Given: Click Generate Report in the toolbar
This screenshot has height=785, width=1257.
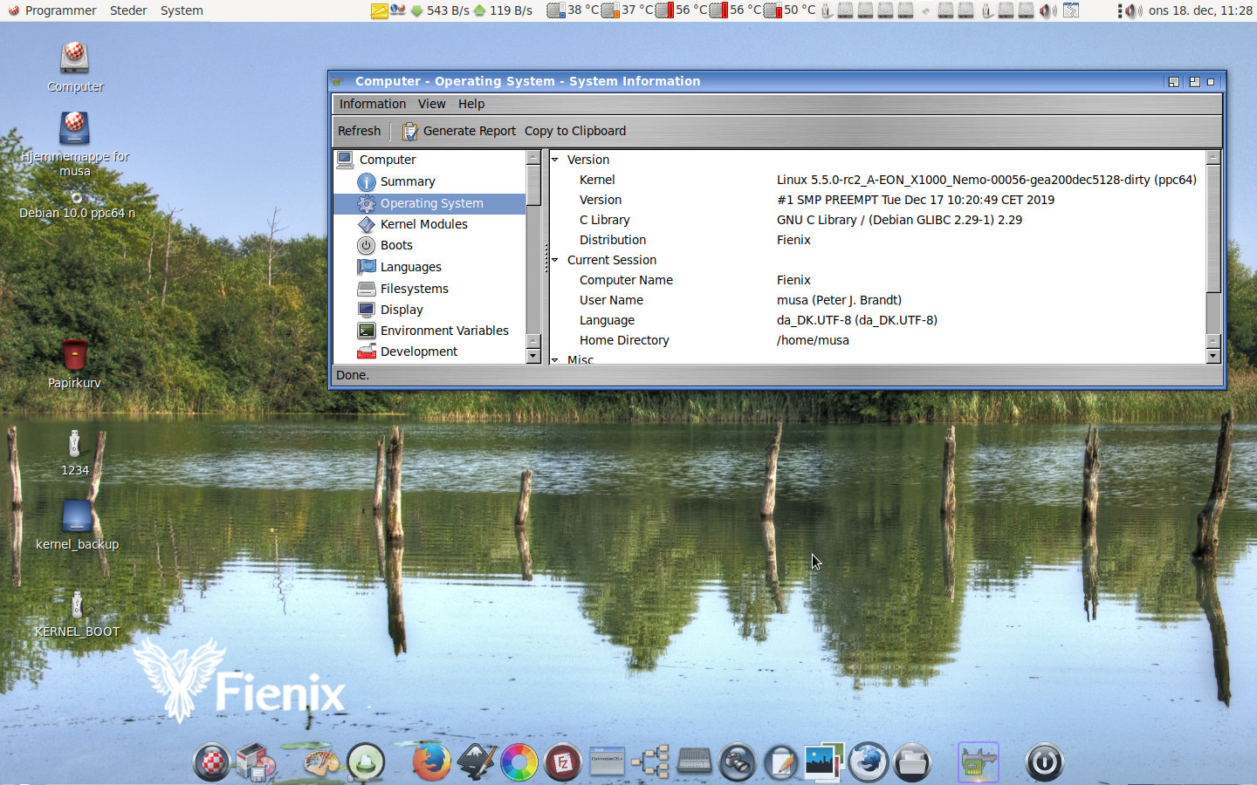Looking at the screenshot, I should coord(459,131).
